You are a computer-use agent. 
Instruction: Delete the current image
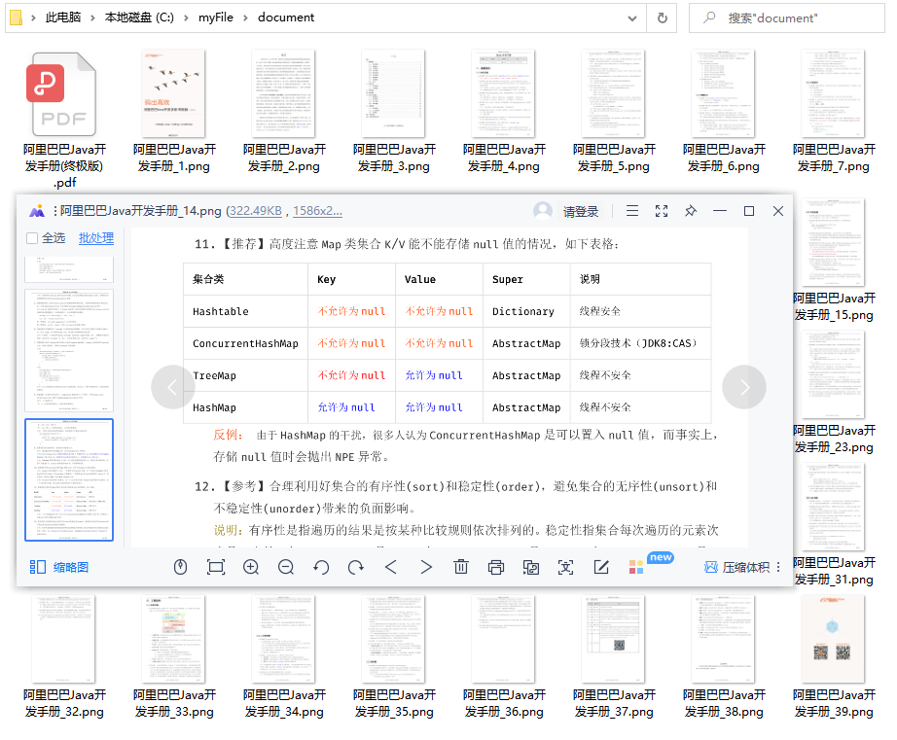(461, 567)
